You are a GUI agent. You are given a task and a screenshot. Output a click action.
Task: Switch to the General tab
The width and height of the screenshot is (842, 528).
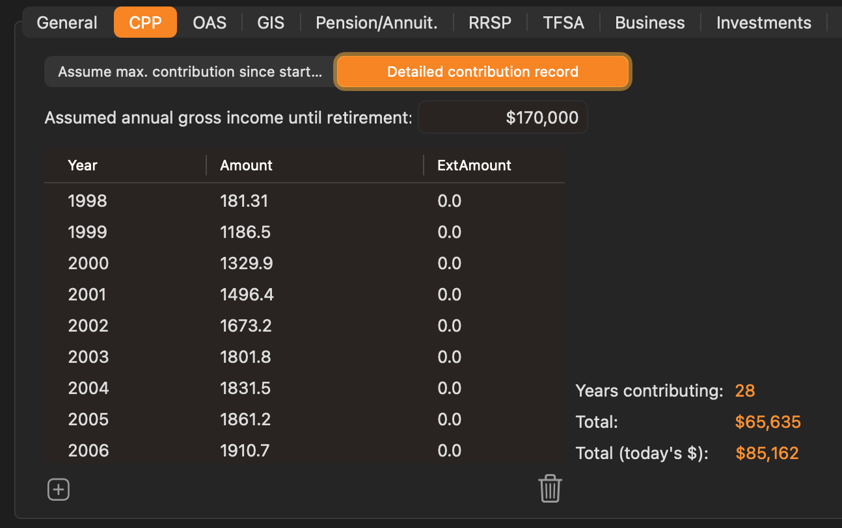(67, 23)
